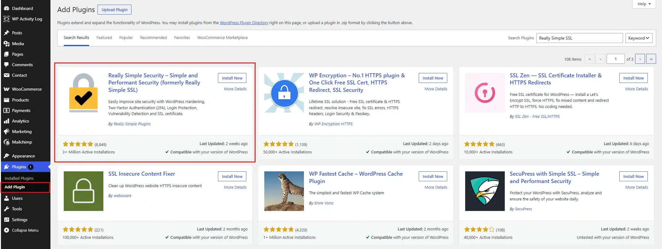Open More Details for SSL Zen
The height and width of the screenshot is (249, 662).
click(x=636, y=89)
